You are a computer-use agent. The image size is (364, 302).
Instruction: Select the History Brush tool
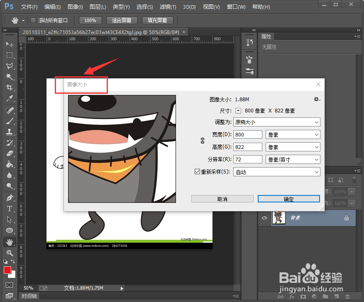pyautogui.click(x=10, y=143)
